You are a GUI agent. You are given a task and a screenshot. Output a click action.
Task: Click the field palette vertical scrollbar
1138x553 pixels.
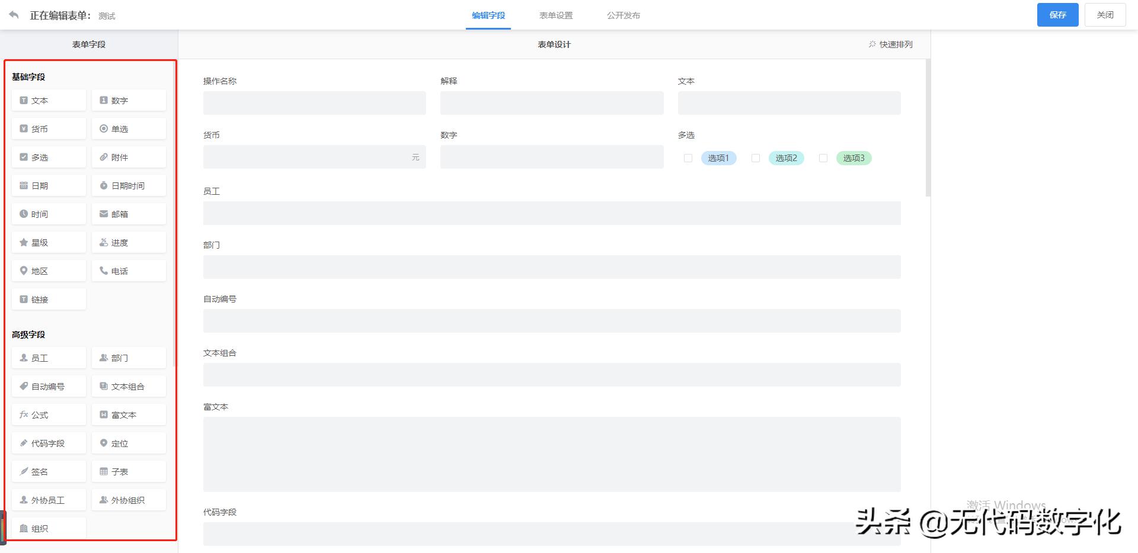click(174, 213)
